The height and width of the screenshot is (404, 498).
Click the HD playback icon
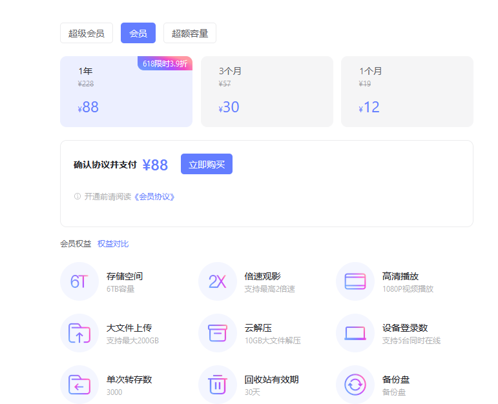pos(355,281)
